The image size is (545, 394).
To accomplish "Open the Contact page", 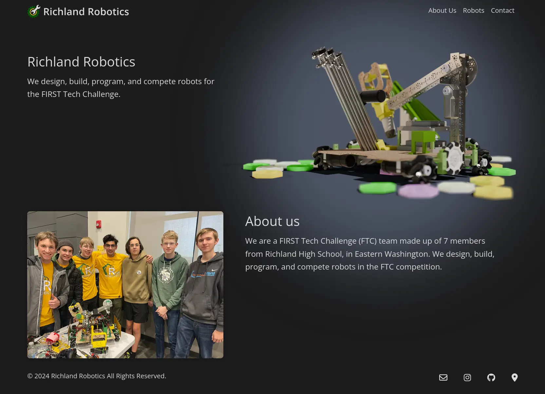I will (502, 10).
